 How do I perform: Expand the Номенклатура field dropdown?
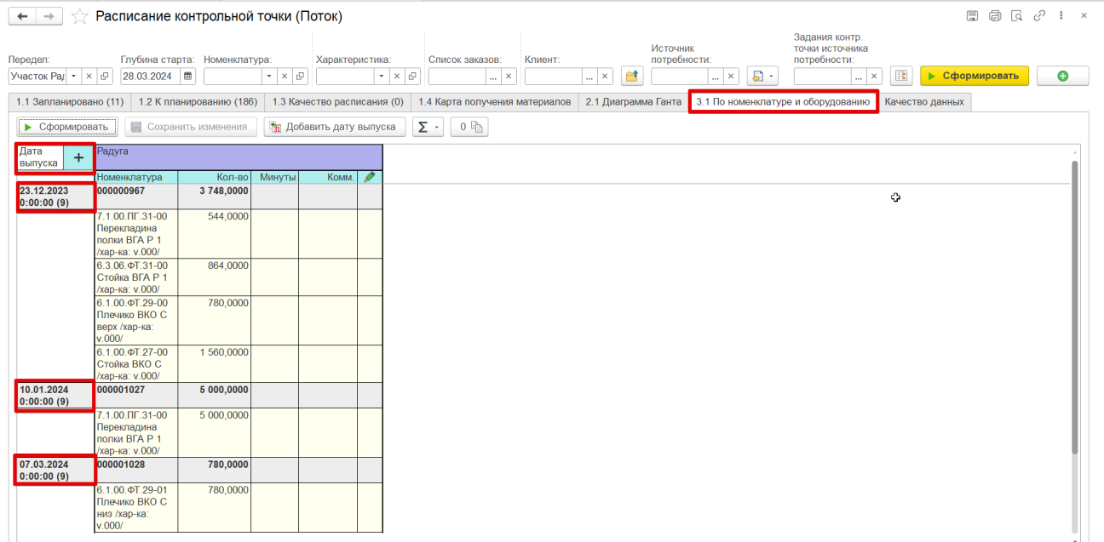270,76
